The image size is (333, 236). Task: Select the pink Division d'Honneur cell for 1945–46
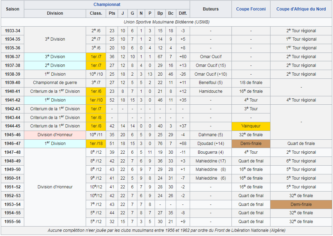click(55, 134)
